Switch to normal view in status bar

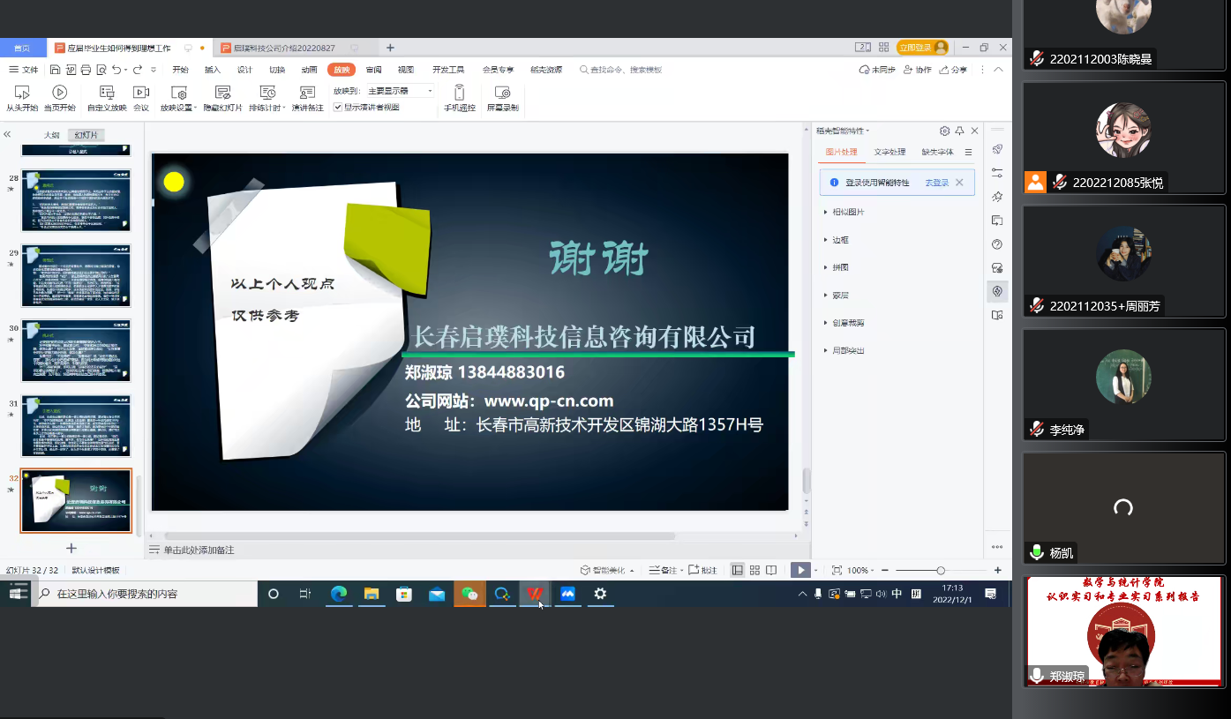click(738, 570)
